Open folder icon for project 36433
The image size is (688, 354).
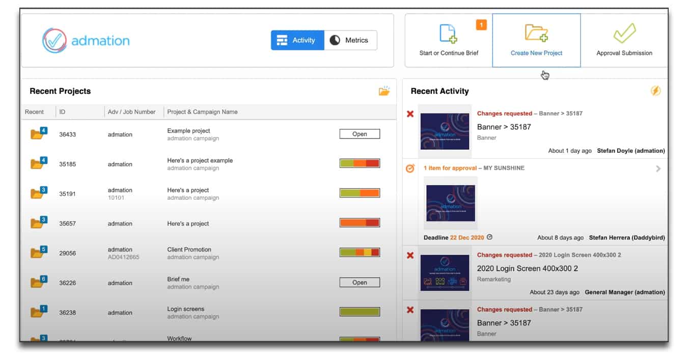point(38,134)
